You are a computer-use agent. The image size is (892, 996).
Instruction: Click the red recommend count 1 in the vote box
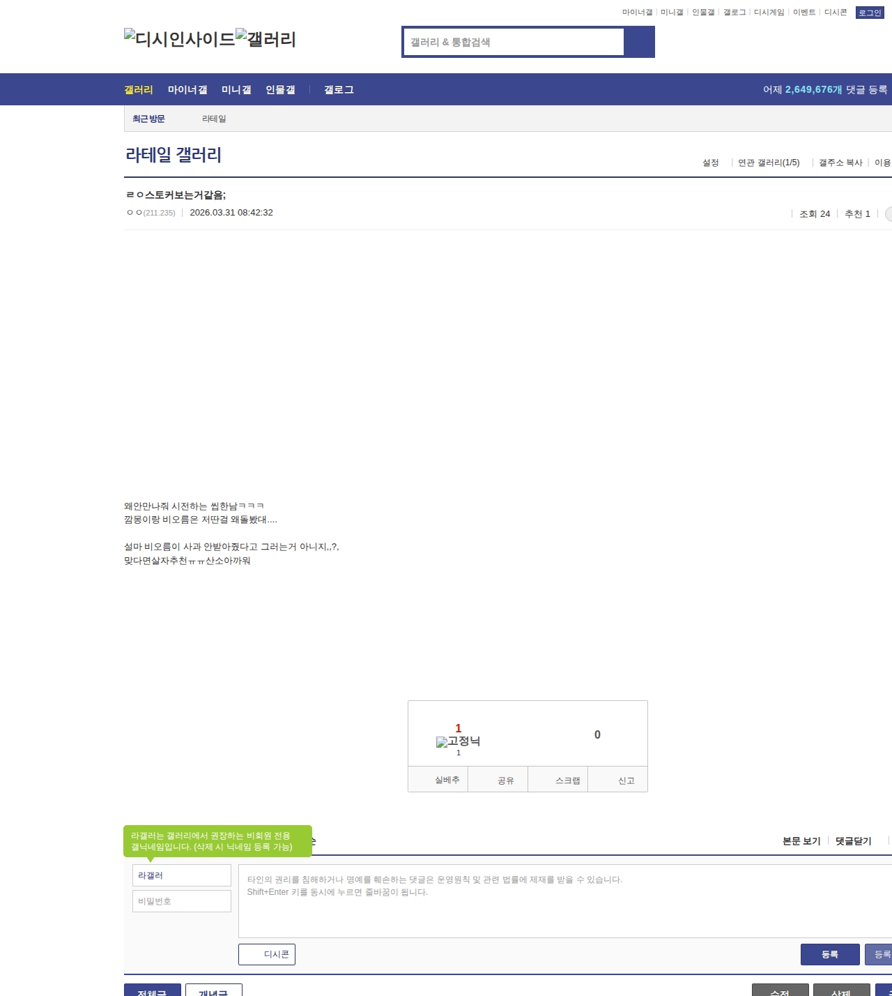click(458, 728)
